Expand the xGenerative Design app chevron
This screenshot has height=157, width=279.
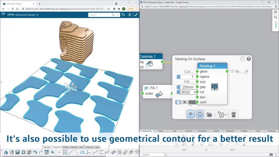[x=37, y=15]
